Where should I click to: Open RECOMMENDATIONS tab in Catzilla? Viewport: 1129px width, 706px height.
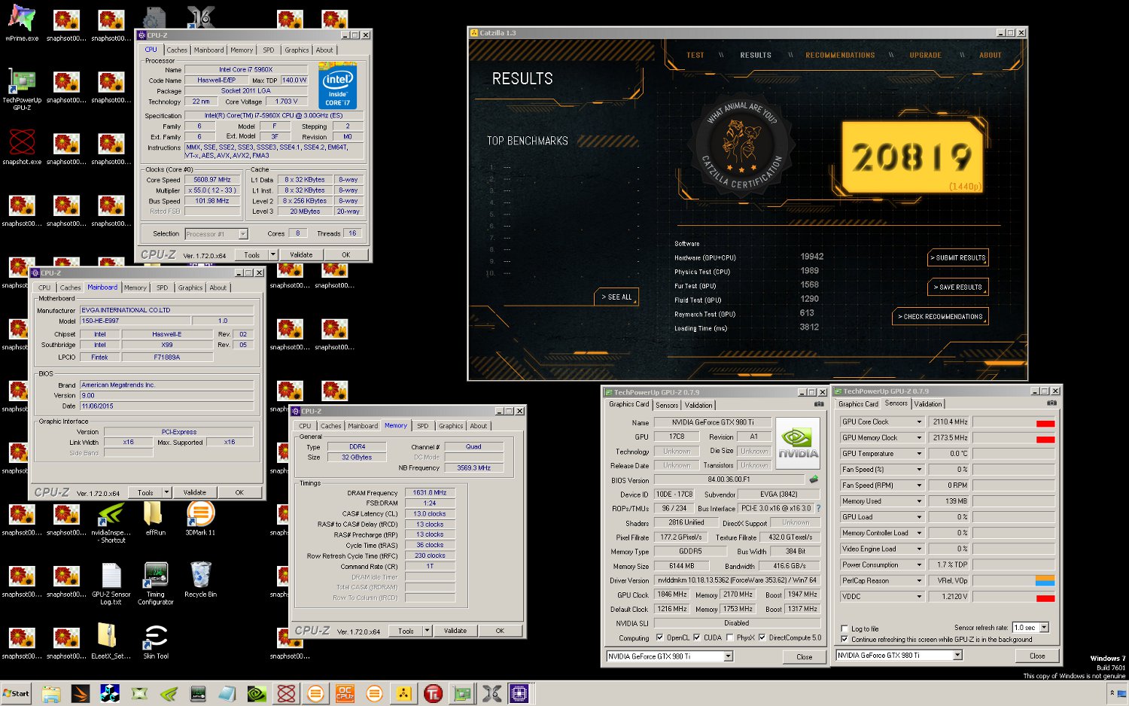coord(840,55)
